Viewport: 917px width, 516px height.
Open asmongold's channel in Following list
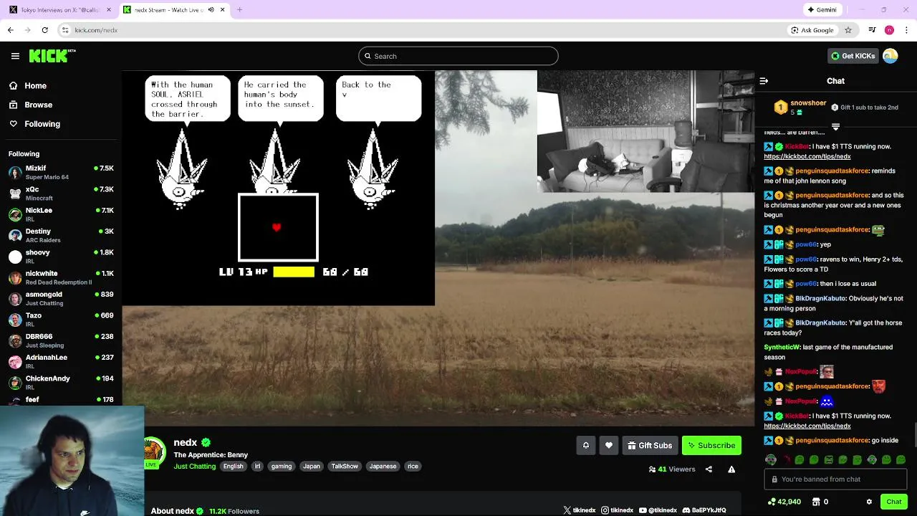pyautogui.click(x=61, y=298)
